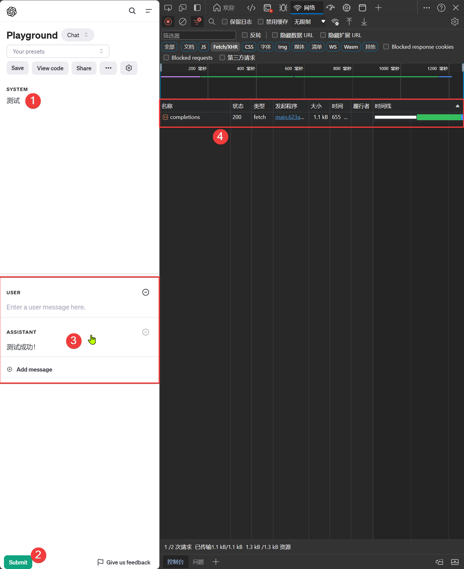
Task: Enable 禁用缓存 checkbox
Action: tap(261, 22)
